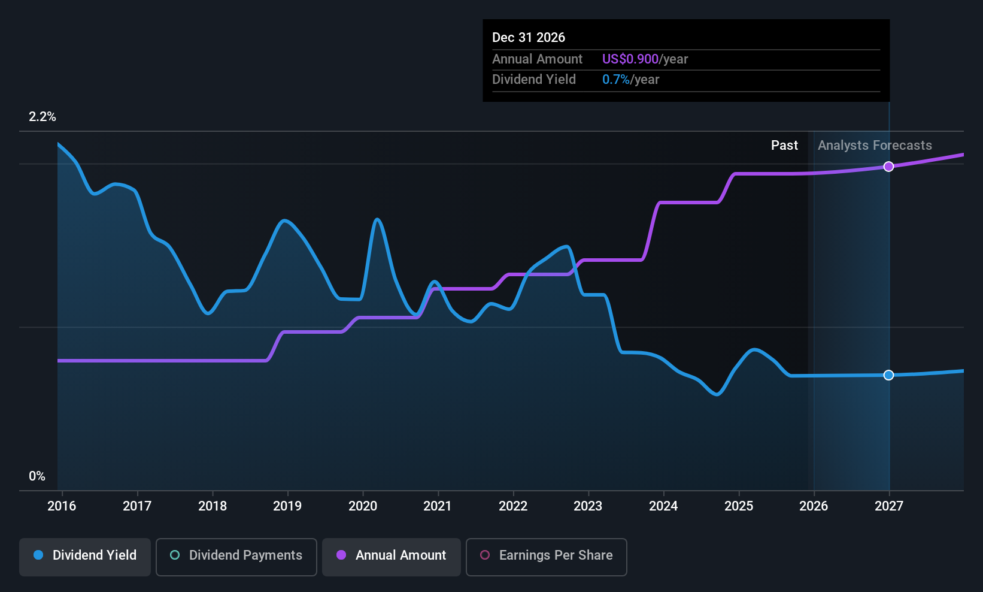
Task: Hide the Annual Amount series
Action: [392, 557]
